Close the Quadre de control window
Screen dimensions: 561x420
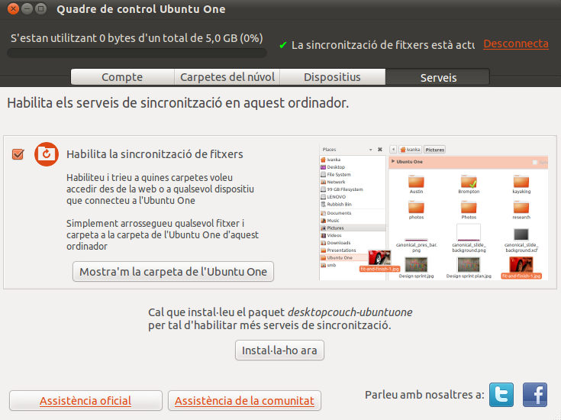point(13,8)
